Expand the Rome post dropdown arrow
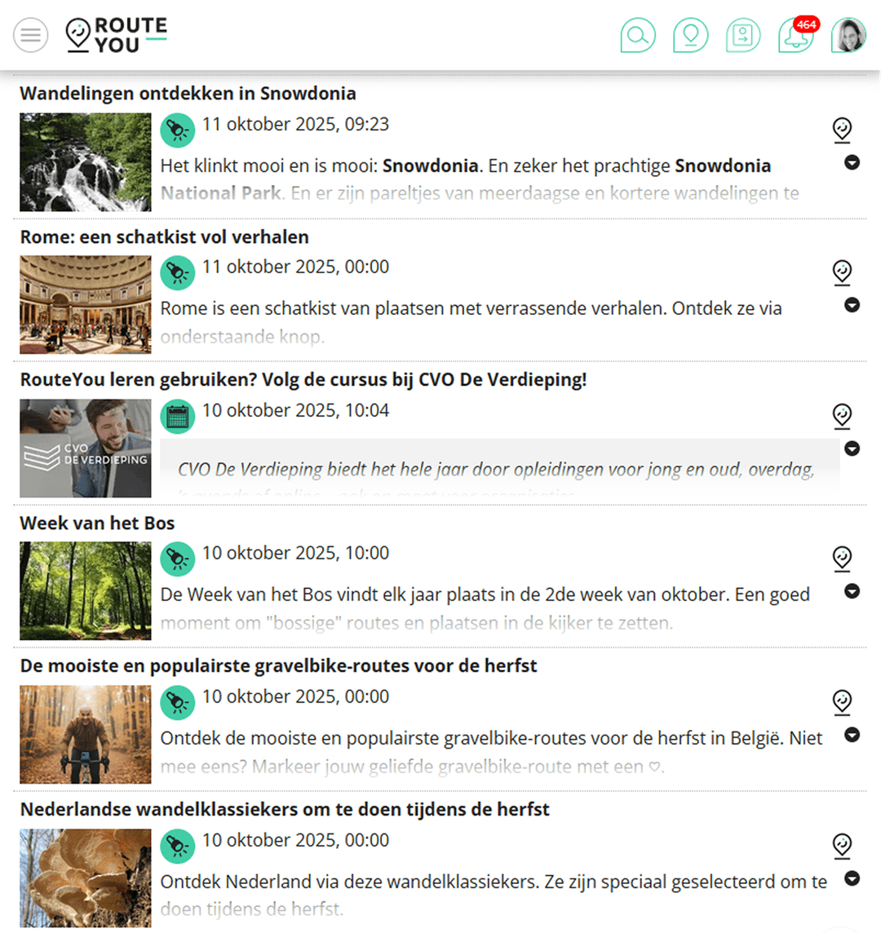 pyautogui.click(x=852, y=305)
